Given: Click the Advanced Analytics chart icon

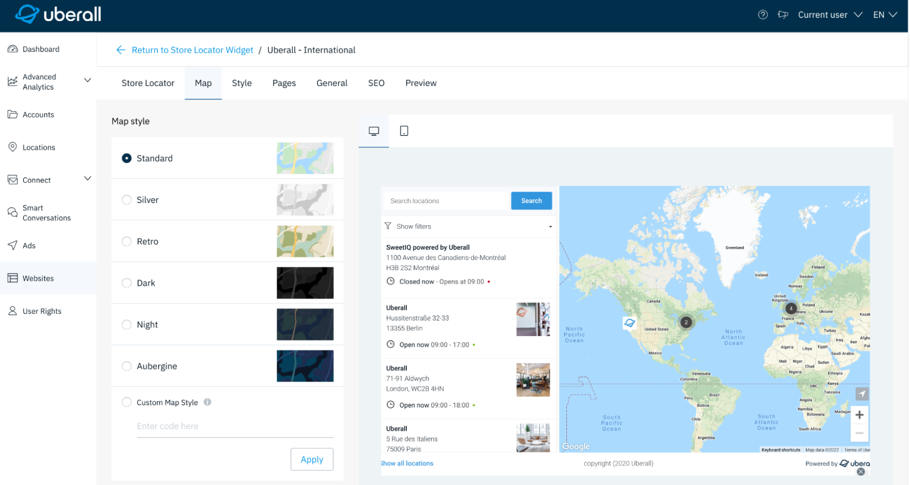Looking at the screenshot, I should (x=13, y=82).
